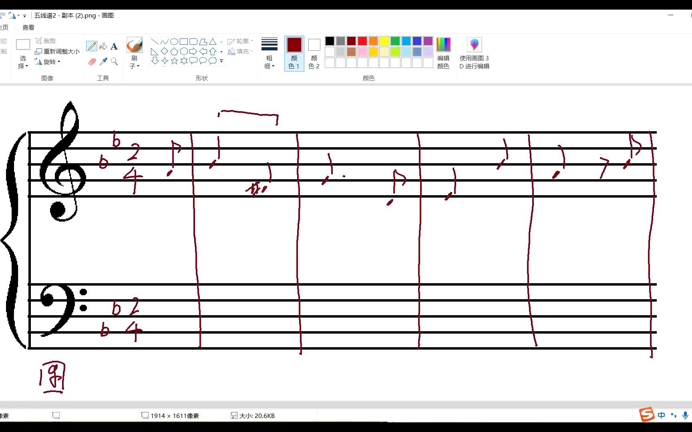692x432 pixels.
Task: Activate the 颜色 2 (Color 2) selector
Action: coord(314,54)
